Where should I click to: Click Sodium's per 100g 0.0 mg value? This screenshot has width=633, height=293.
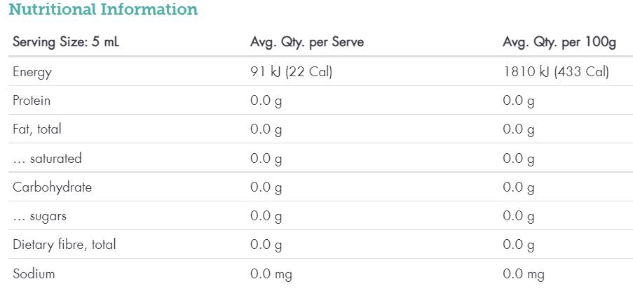tap(523, 274)
